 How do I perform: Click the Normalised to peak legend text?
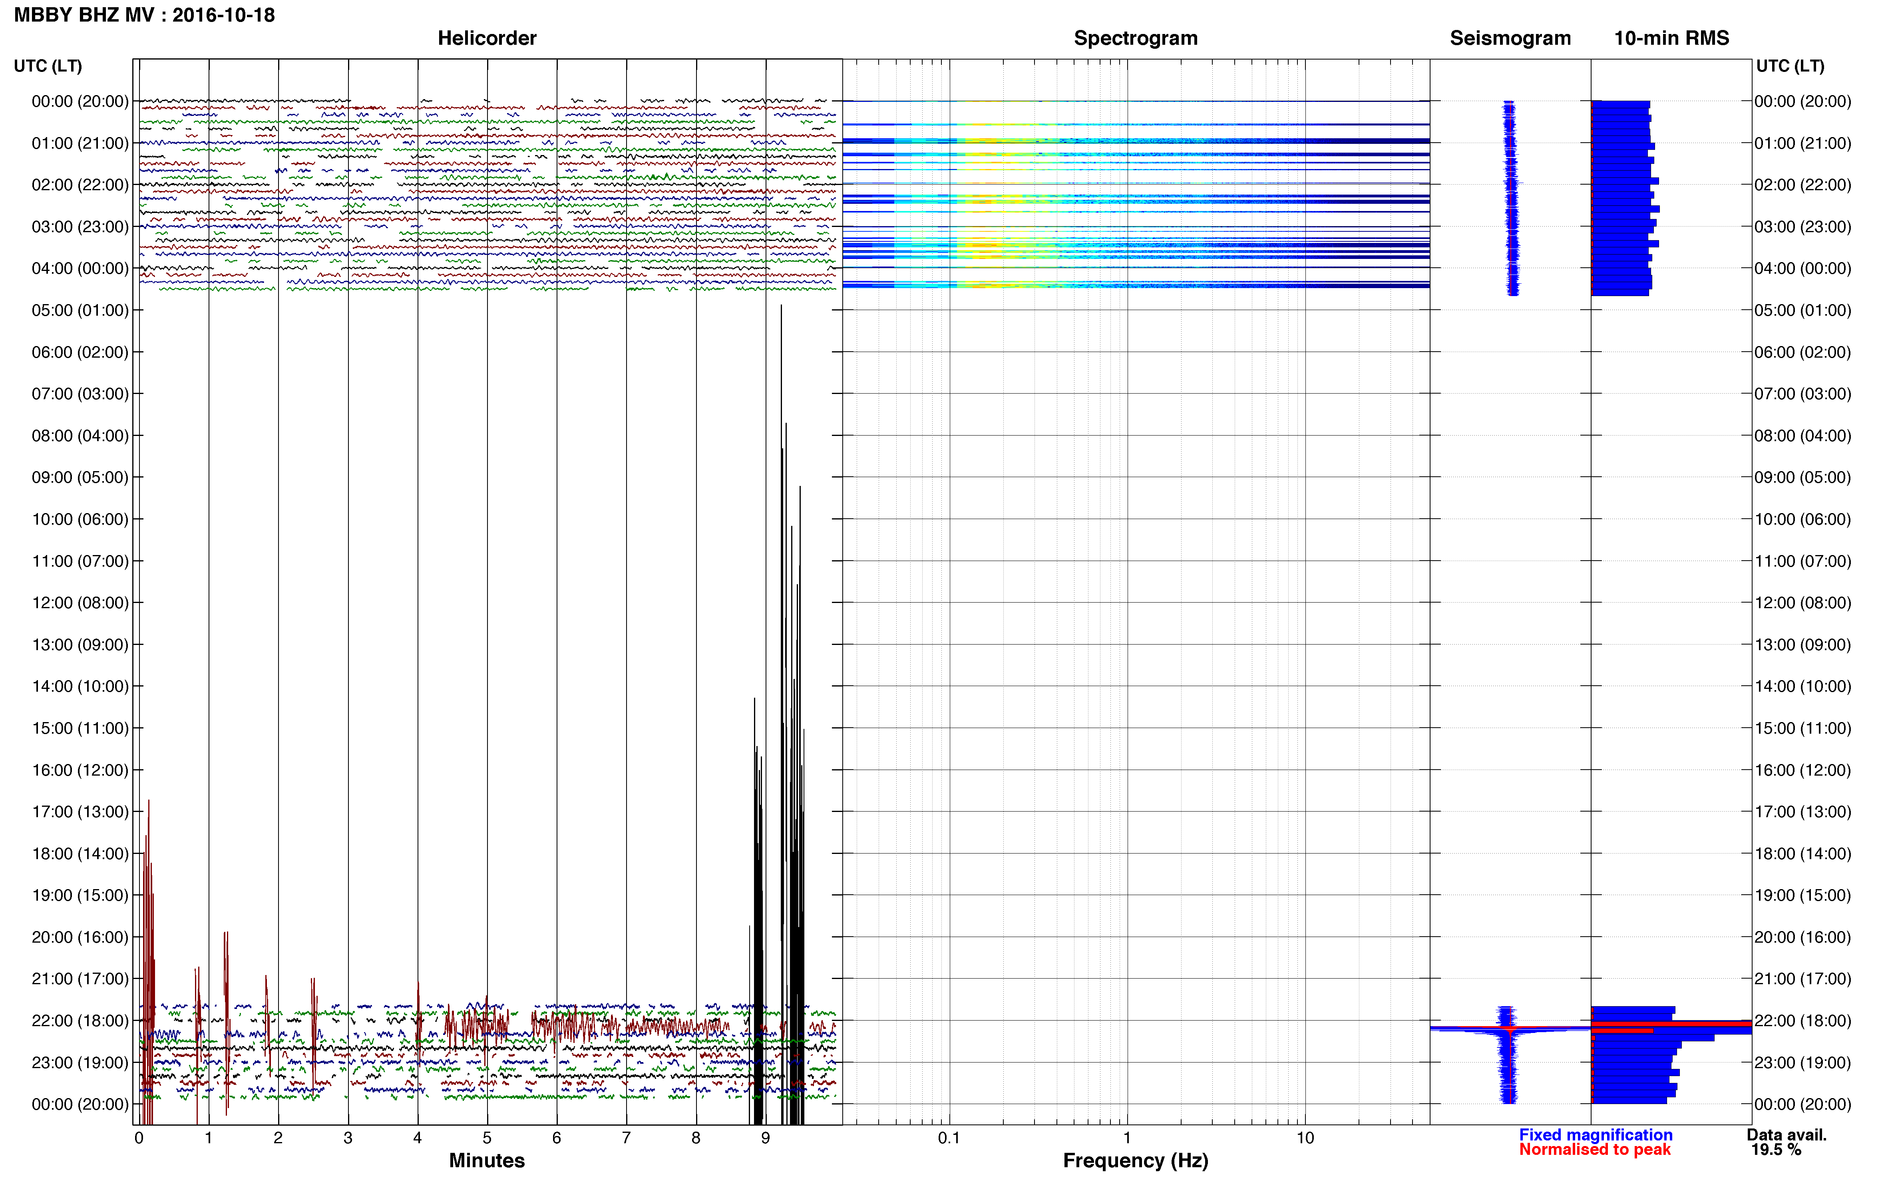click(1595, 1150)
